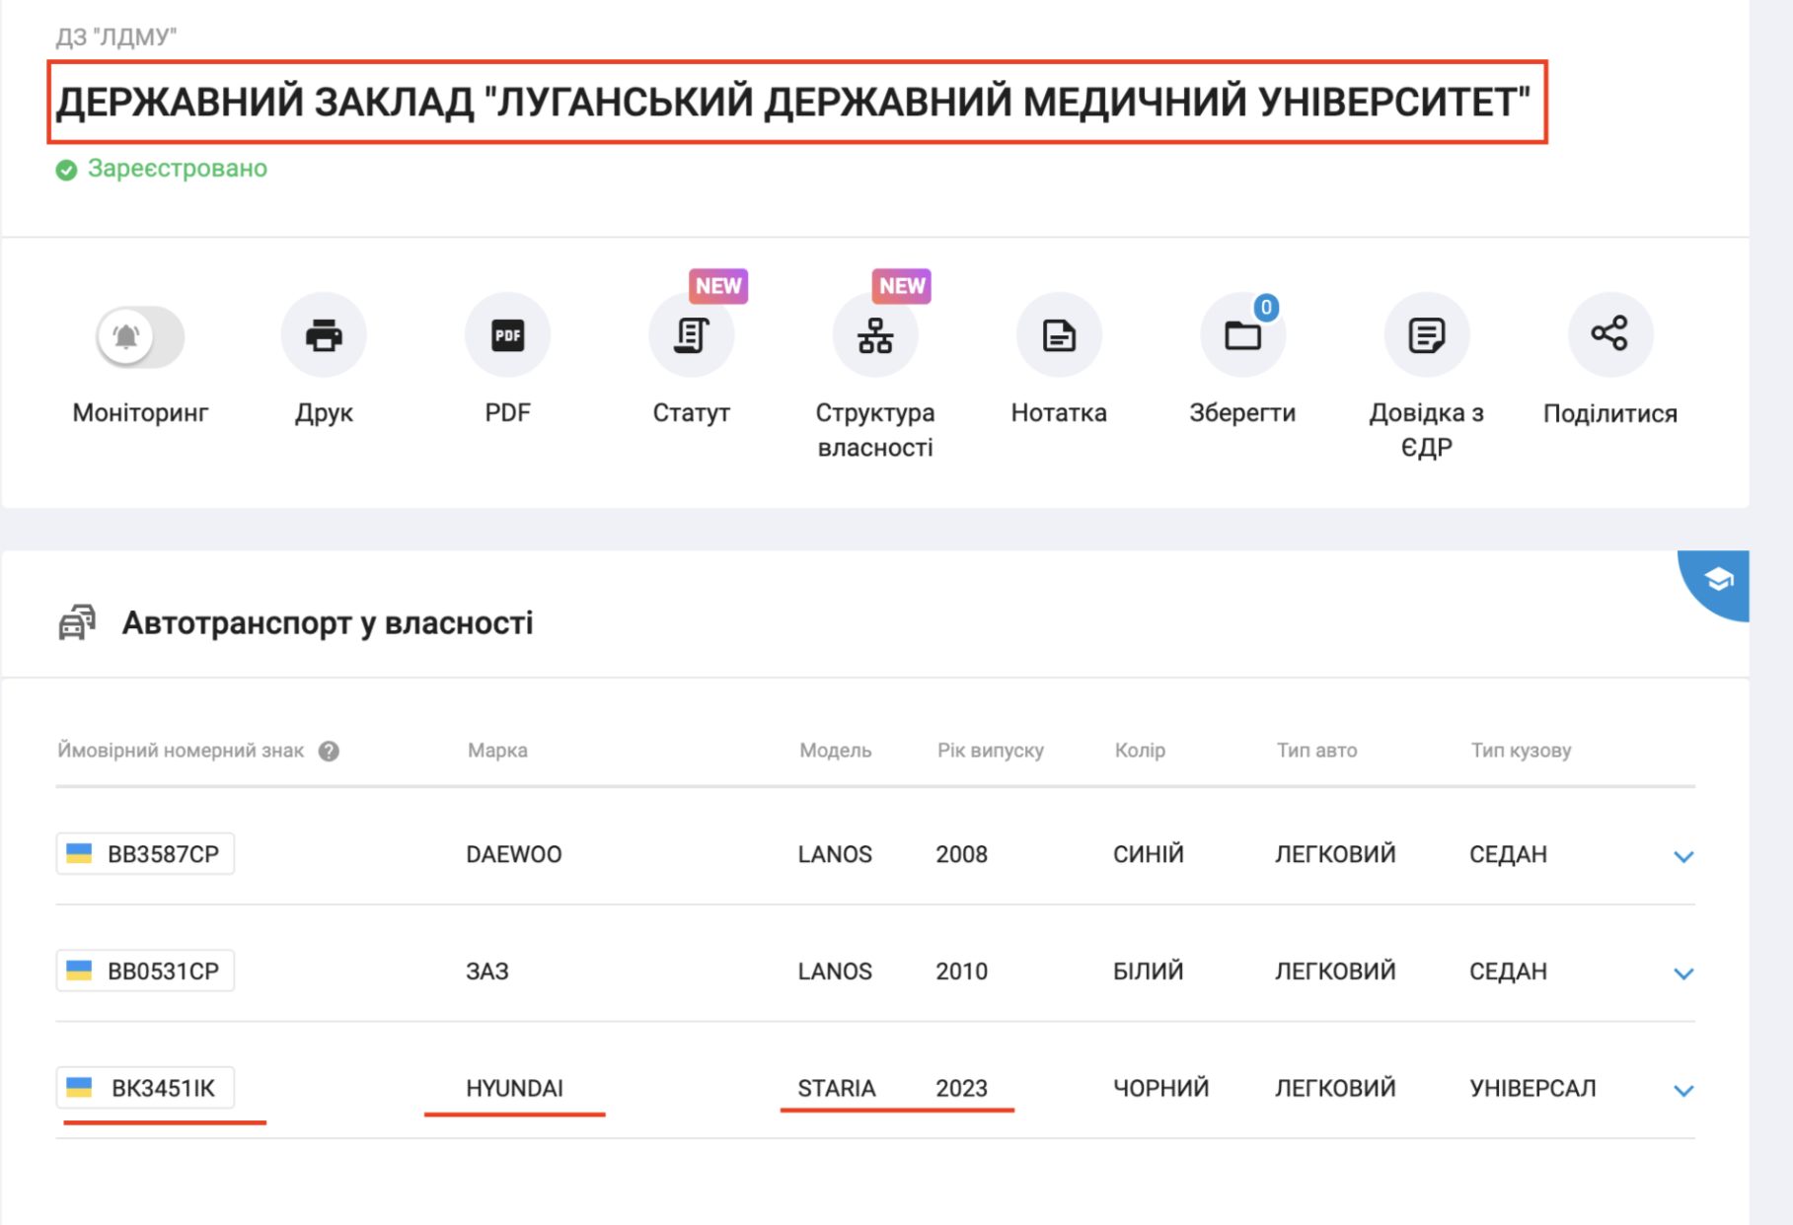Click the Автотранспорт у власності heading
1793x1225 pixels.
328,623
